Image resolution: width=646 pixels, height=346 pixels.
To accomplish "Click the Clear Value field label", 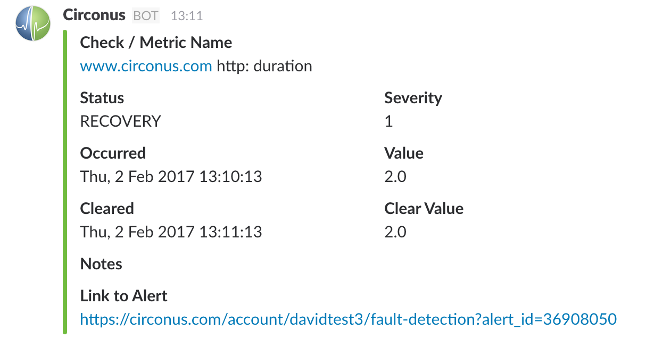I will tap(424, 209).
